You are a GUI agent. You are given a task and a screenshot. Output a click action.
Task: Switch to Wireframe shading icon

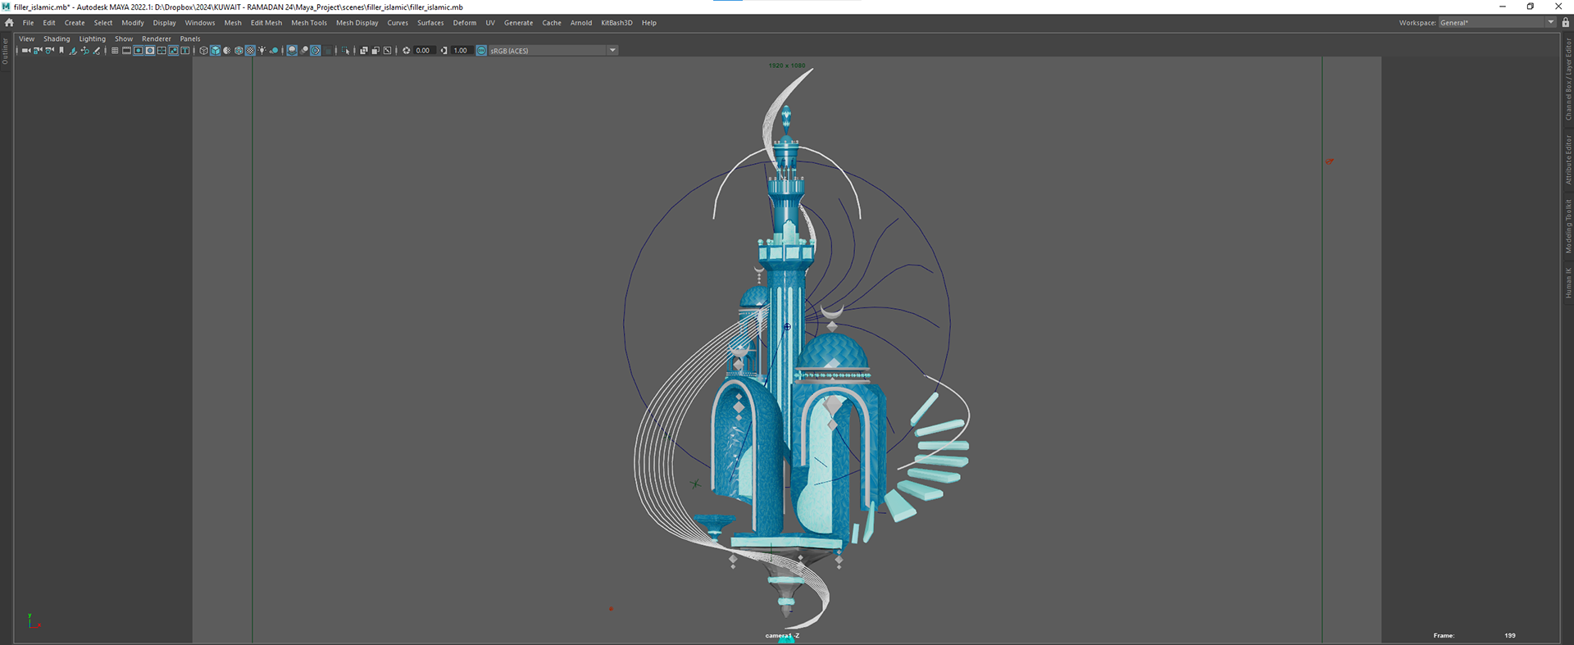click(x=203, y=51)
